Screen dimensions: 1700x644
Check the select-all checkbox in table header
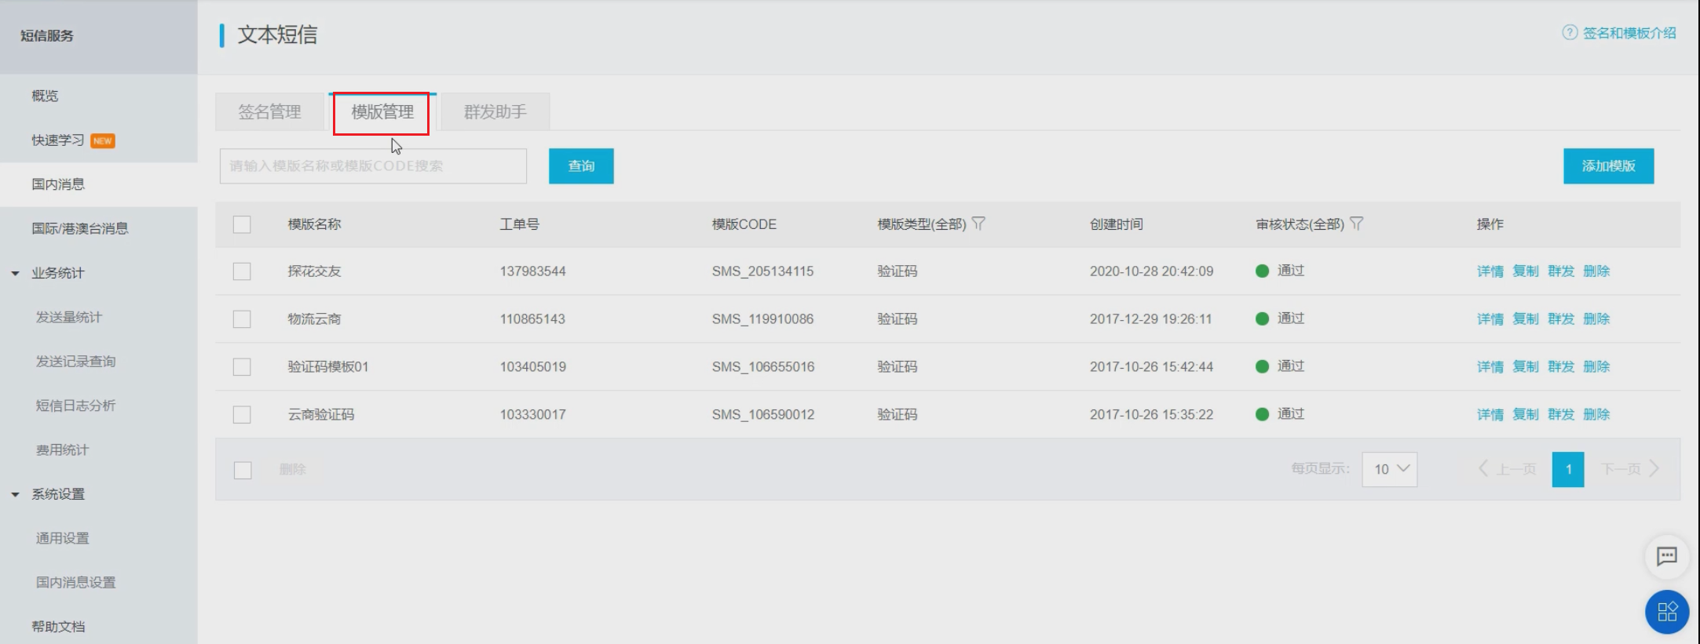pos(242,224)
